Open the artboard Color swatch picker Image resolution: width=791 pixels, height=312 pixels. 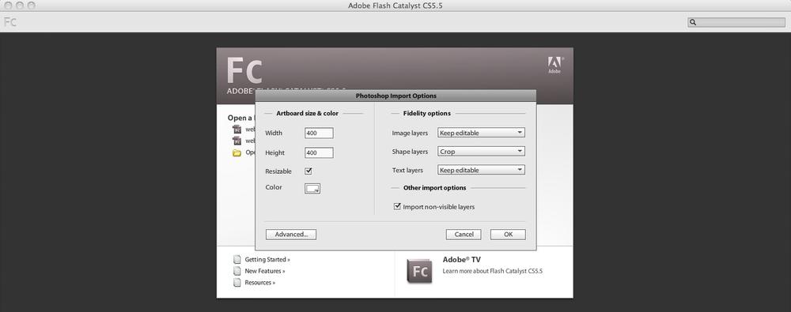point(312,189)
